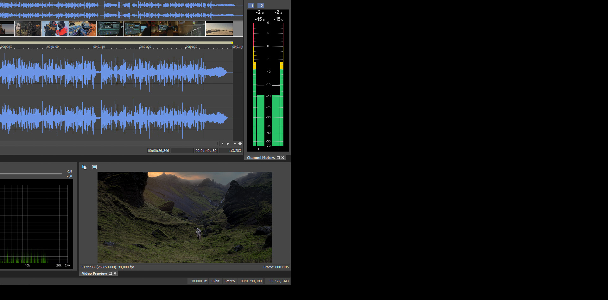
Task: Maximize the Video Preview panel
Action: click(x=110, y=273)
